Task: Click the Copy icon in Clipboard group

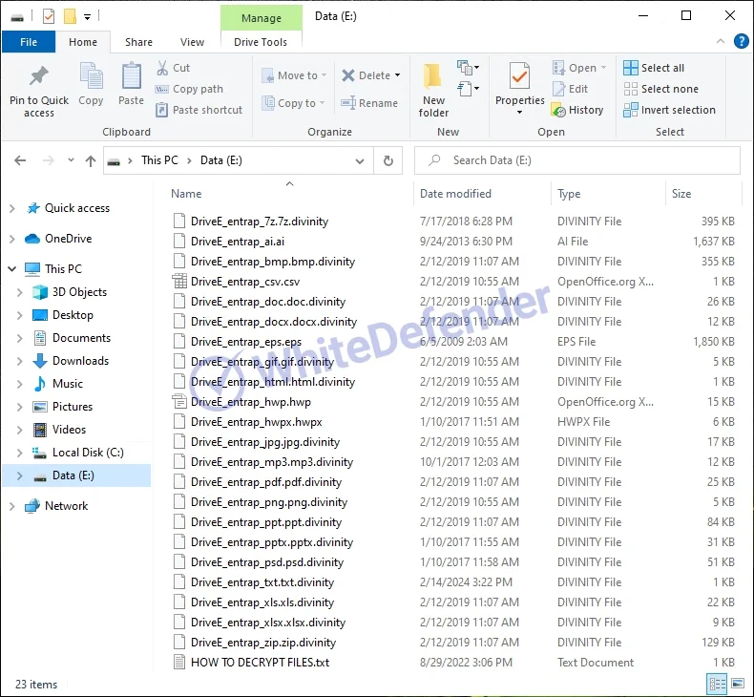Action: click(91, 77)
